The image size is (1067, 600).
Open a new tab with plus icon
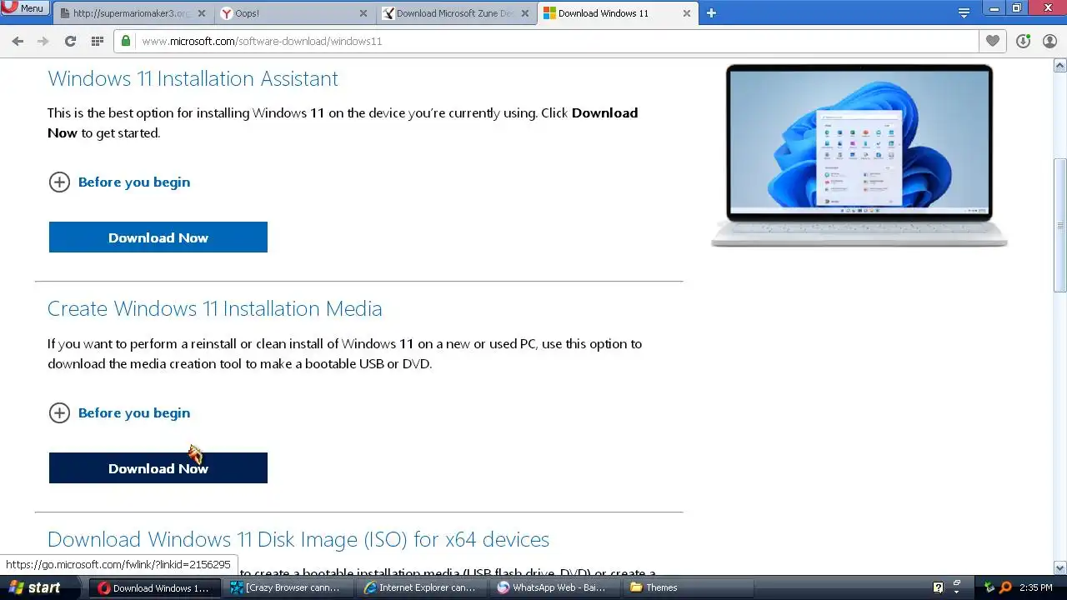(x=711, y=13)
